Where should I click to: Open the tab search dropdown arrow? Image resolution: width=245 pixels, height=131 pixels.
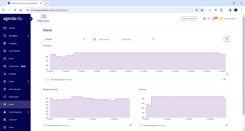[3, 3]
